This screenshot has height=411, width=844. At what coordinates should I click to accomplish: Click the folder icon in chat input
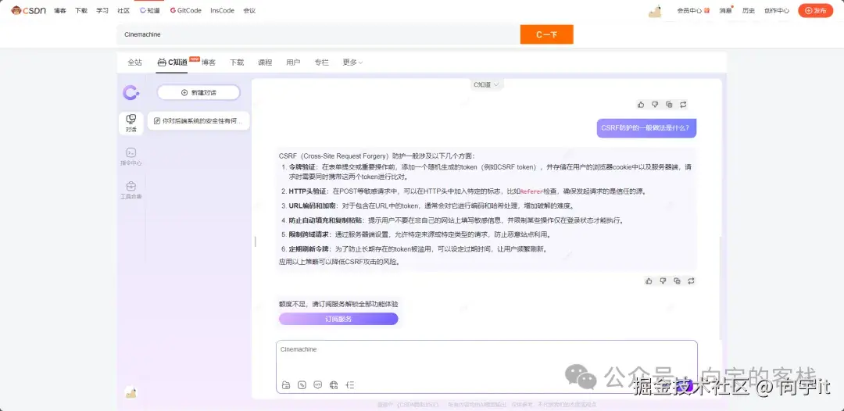[x=286, y=384]
